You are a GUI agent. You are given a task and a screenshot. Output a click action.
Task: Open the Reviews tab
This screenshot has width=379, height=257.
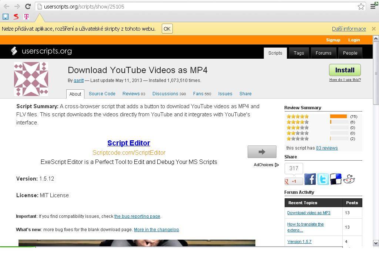[x=134, y=94]
